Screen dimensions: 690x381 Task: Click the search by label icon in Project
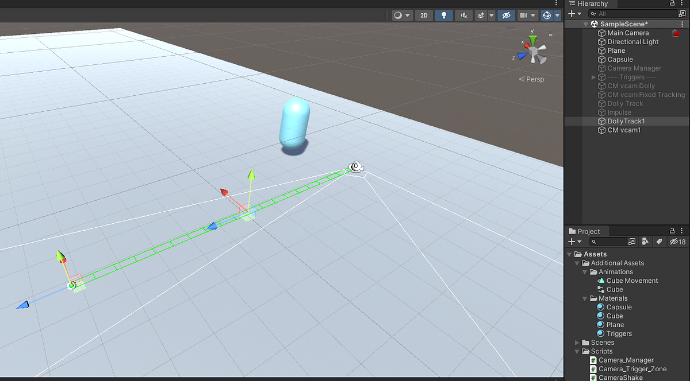click(x=660, y=242)
